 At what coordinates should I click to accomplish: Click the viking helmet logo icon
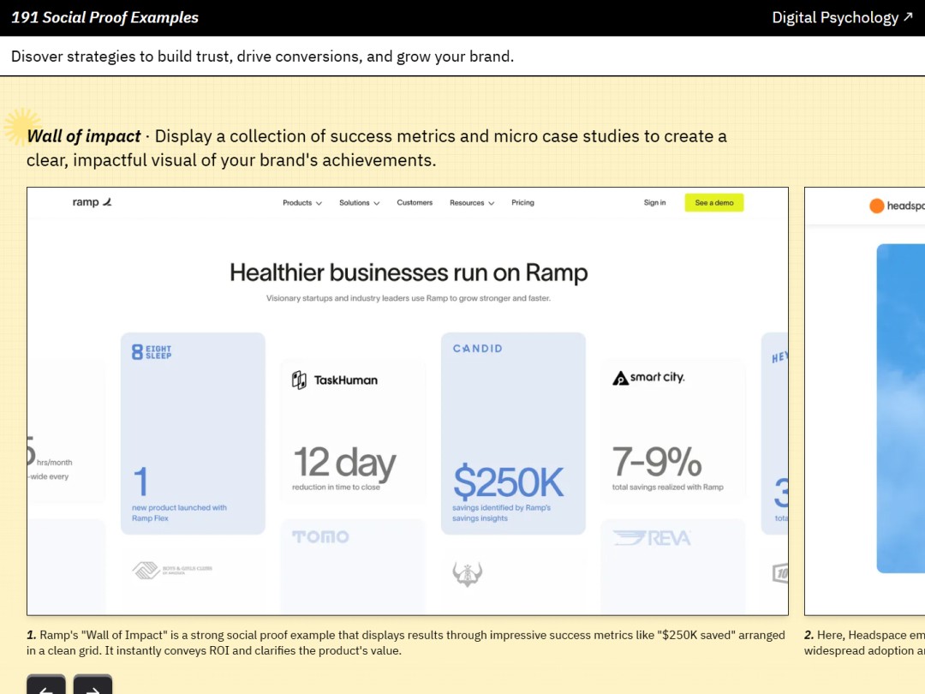coord(468,574)
